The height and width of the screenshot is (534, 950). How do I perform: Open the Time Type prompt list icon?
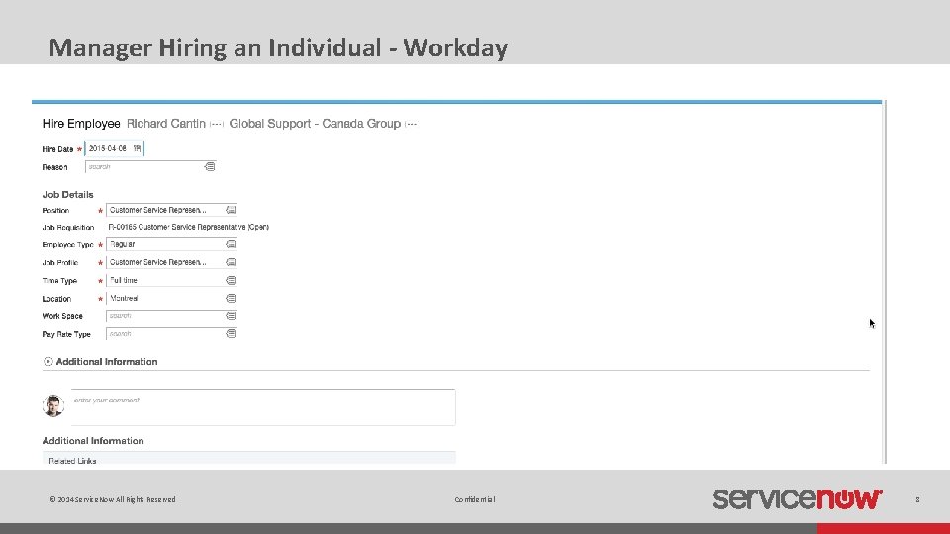[x=231, y=280]
